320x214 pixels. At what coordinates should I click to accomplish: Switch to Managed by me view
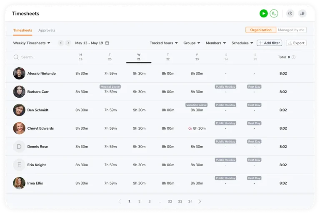coord(291,30)
